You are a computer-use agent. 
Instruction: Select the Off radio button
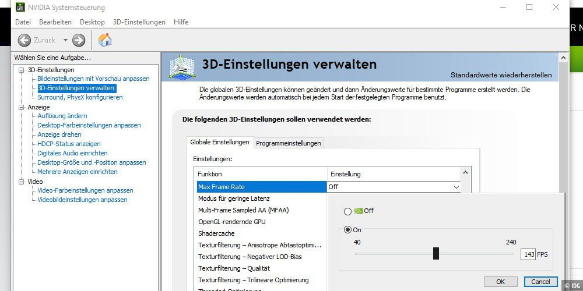tap(347, 211)
